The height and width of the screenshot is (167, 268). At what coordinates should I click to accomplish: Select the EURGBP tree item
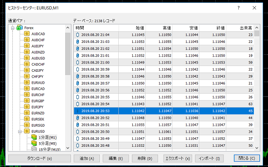click(38, 101)
